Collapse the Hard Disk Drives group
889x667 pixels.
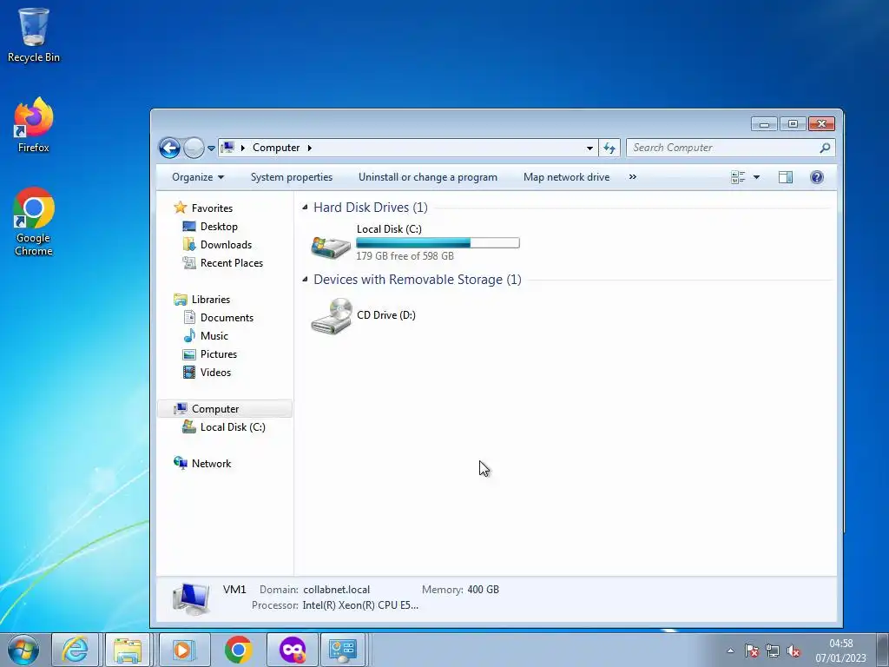click(x=305, y=207)
